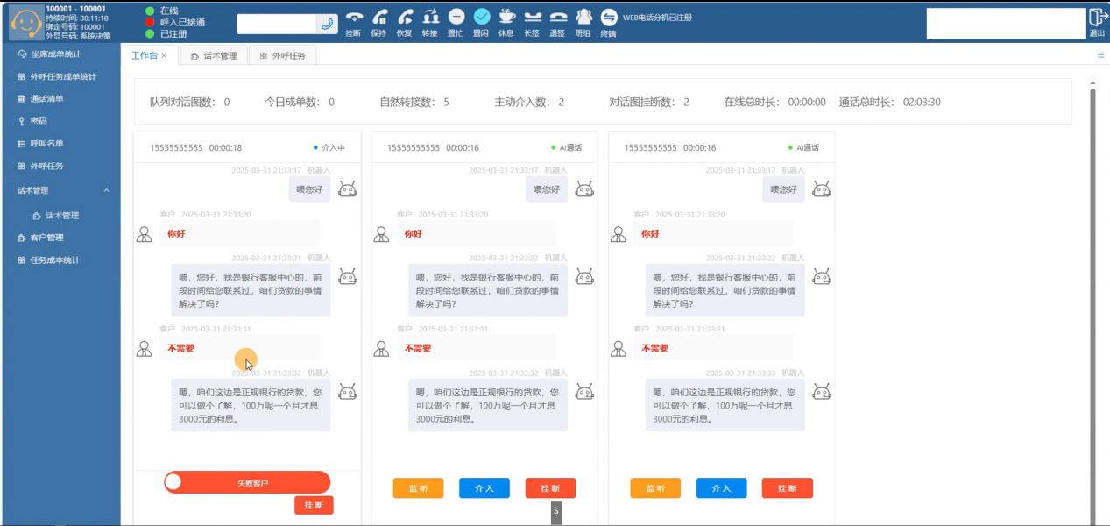The width and height of the screenshot is (1110, 526).
Task: Close the 工作台 tab
Action: (164, 56)
